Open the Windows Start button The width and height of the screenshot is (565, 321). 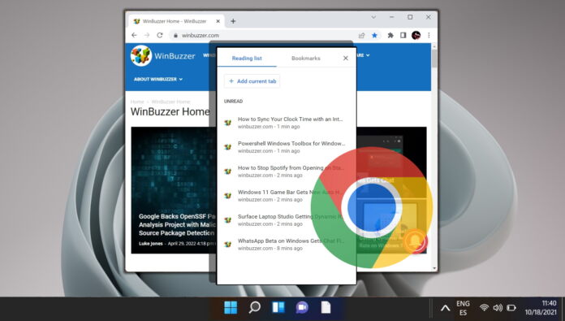[x=231, y=308]
